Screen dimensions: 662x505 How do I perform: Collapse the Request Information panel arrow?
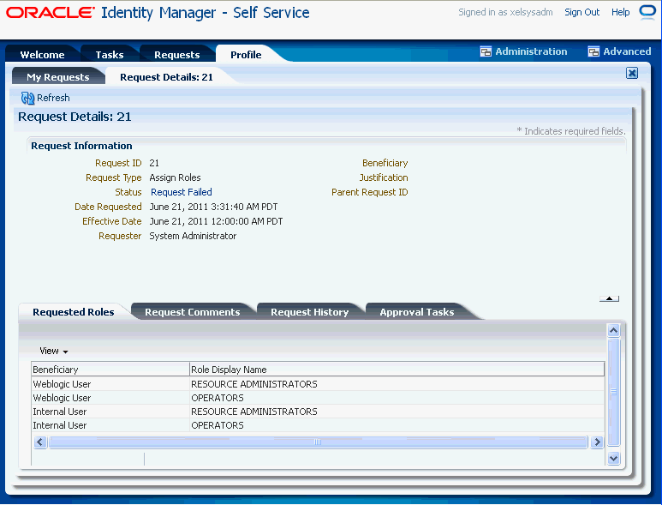coord(609,298)
